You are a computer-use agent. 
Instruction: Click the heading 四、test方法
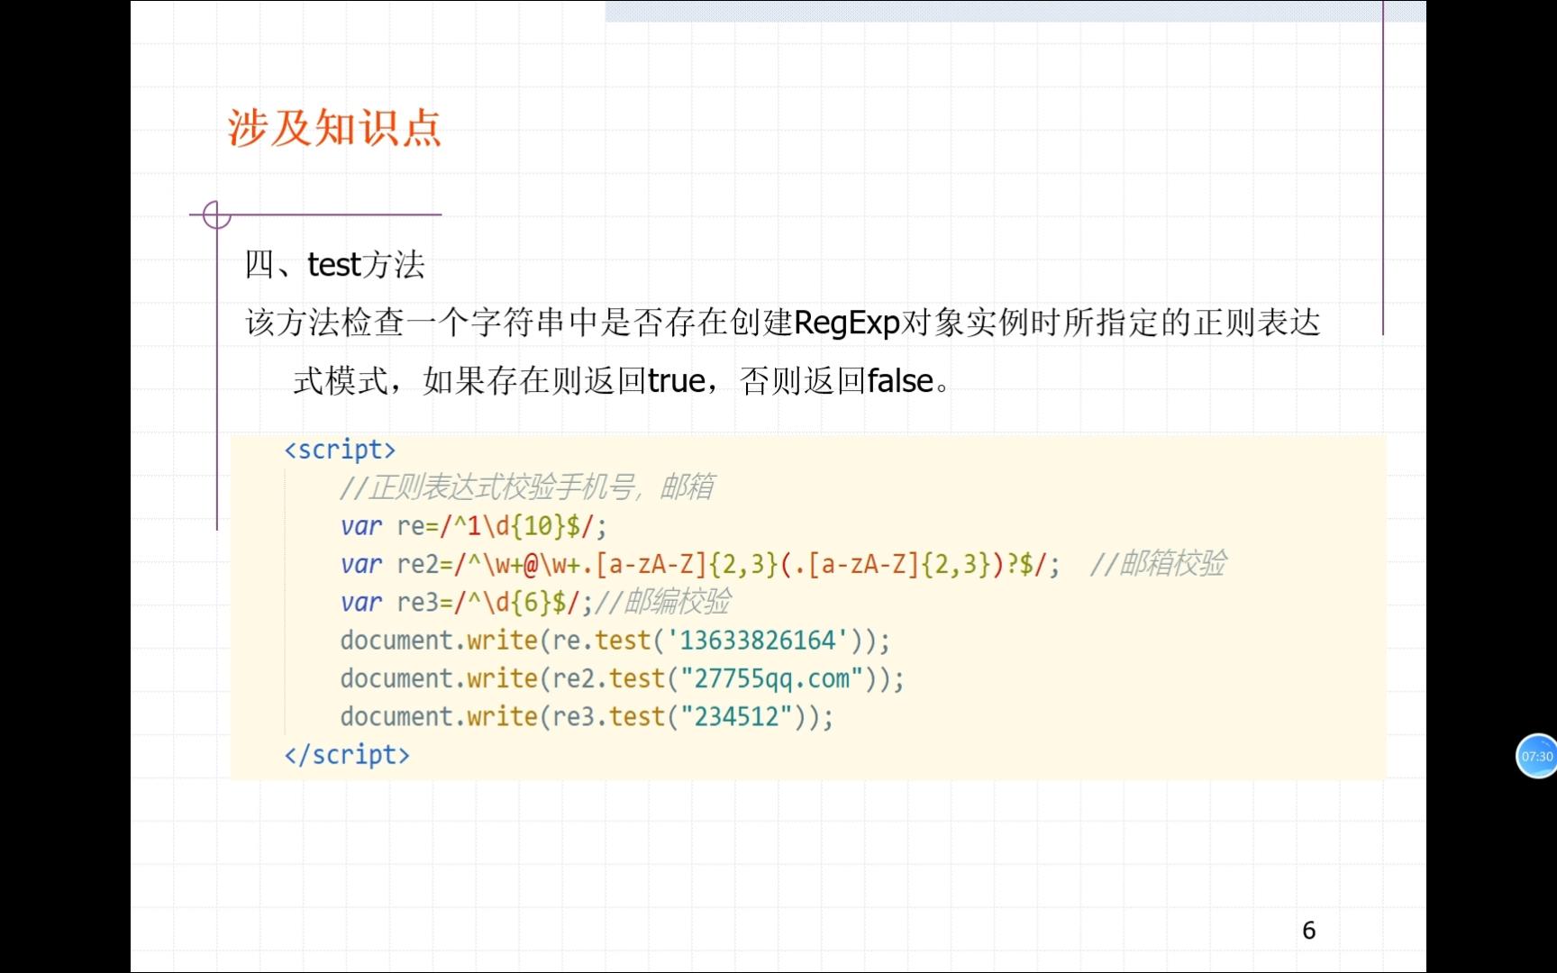(x=334, y=265)
